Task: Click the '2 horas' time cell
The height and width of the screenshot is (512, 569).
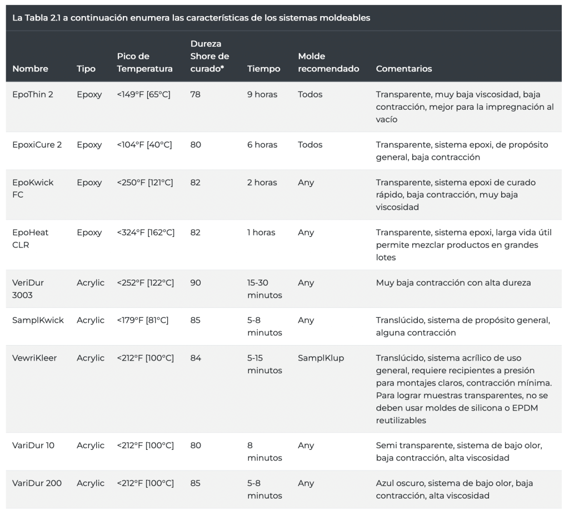Action: point(262,183)
